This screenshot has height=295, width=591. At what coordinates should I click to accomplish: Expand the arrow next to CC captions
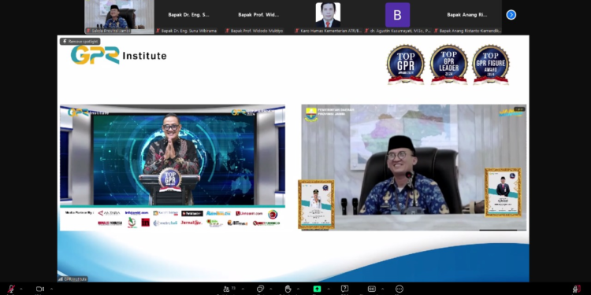(382, 289)
